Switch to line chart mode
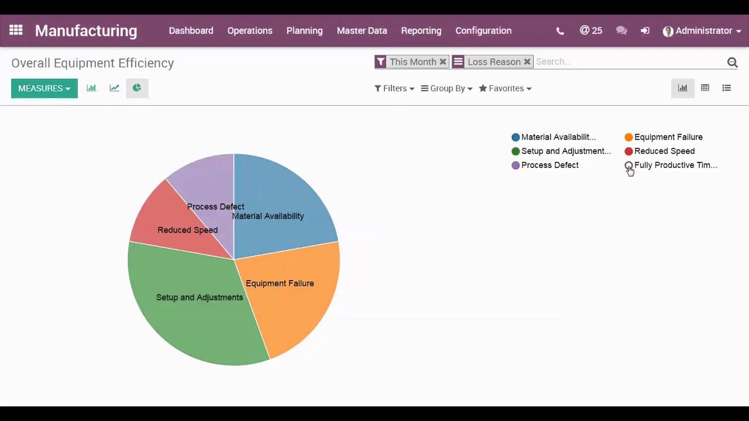Image resolution: width=749 pixels, height=421 pixels. [114, 88]
